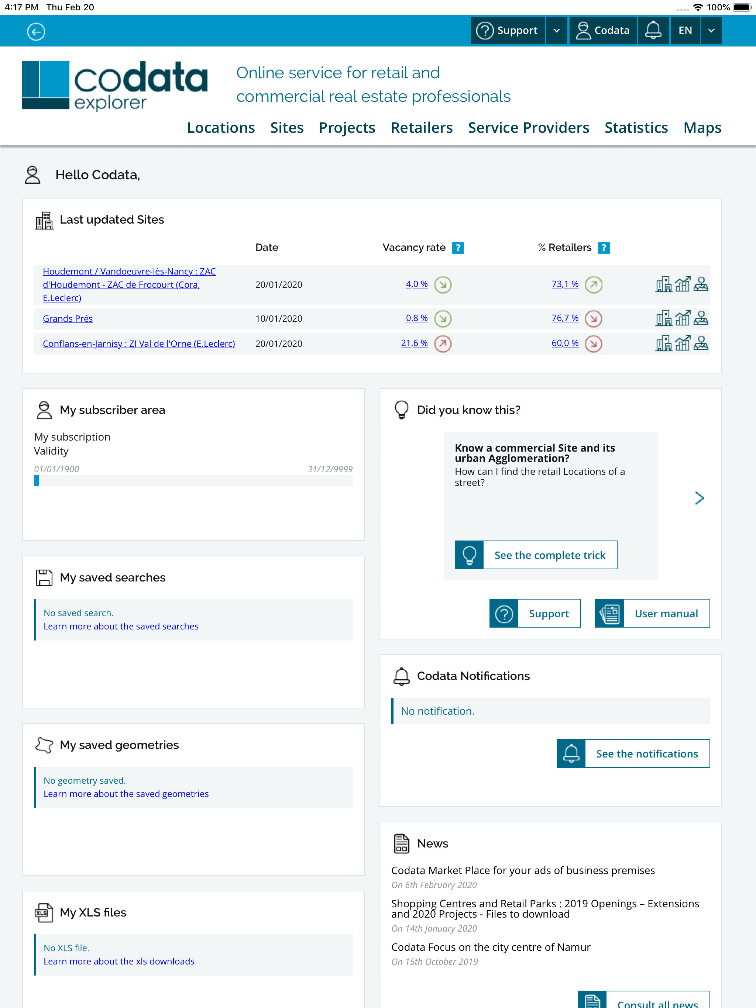Screen dimensions: 756x1008
Task: Click the Codata Notifications bell heading icon
Action: coord(401,676)
